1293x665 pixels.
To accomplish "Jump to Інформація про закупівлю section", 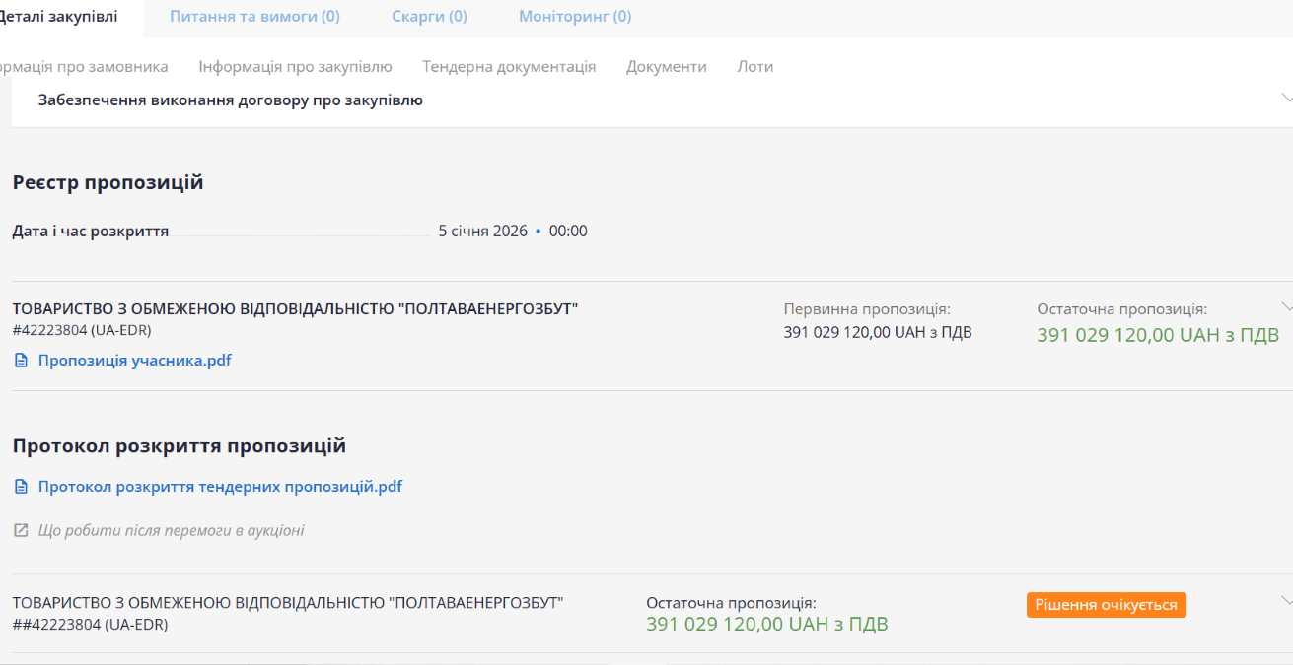I will 295,67.
